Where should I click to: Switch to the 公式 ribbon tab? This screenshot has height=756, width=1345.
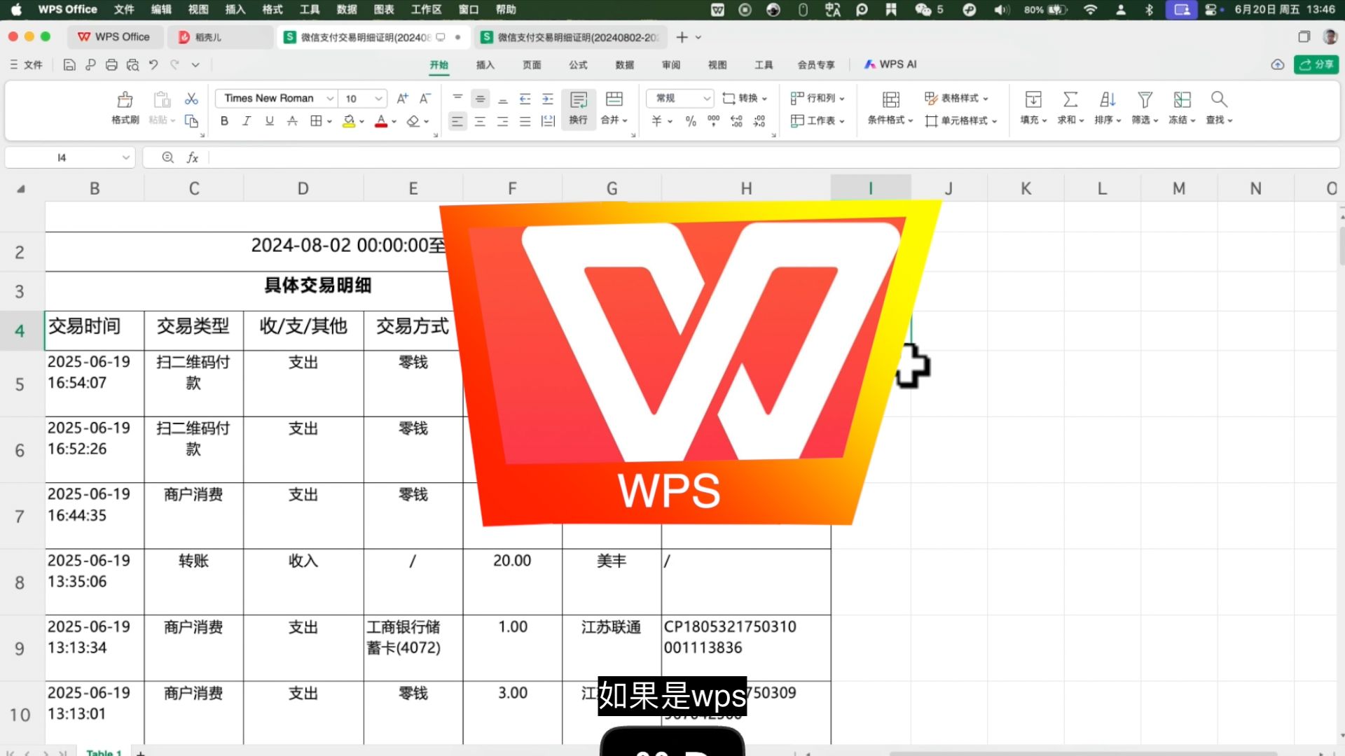click(x=578, y=64)
